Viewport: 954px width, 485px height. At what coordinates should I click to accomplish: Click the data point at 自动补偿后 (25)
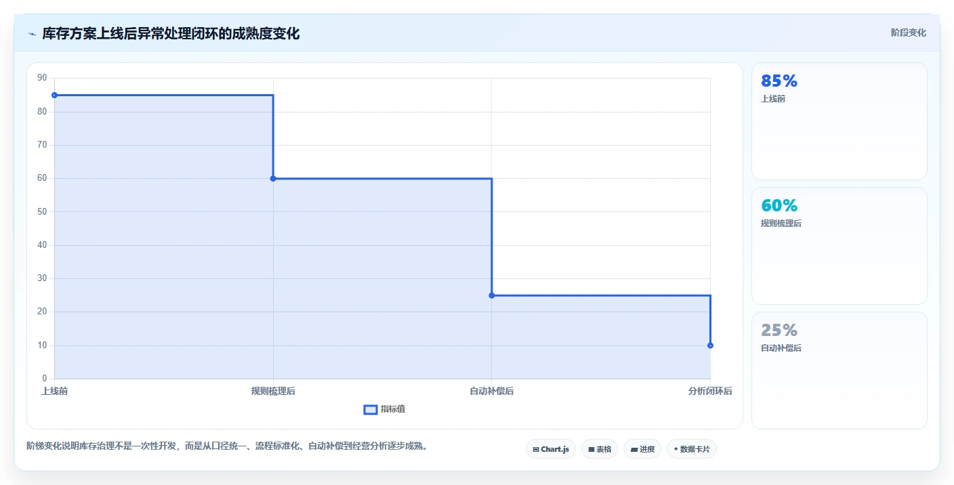pos(492,295)
